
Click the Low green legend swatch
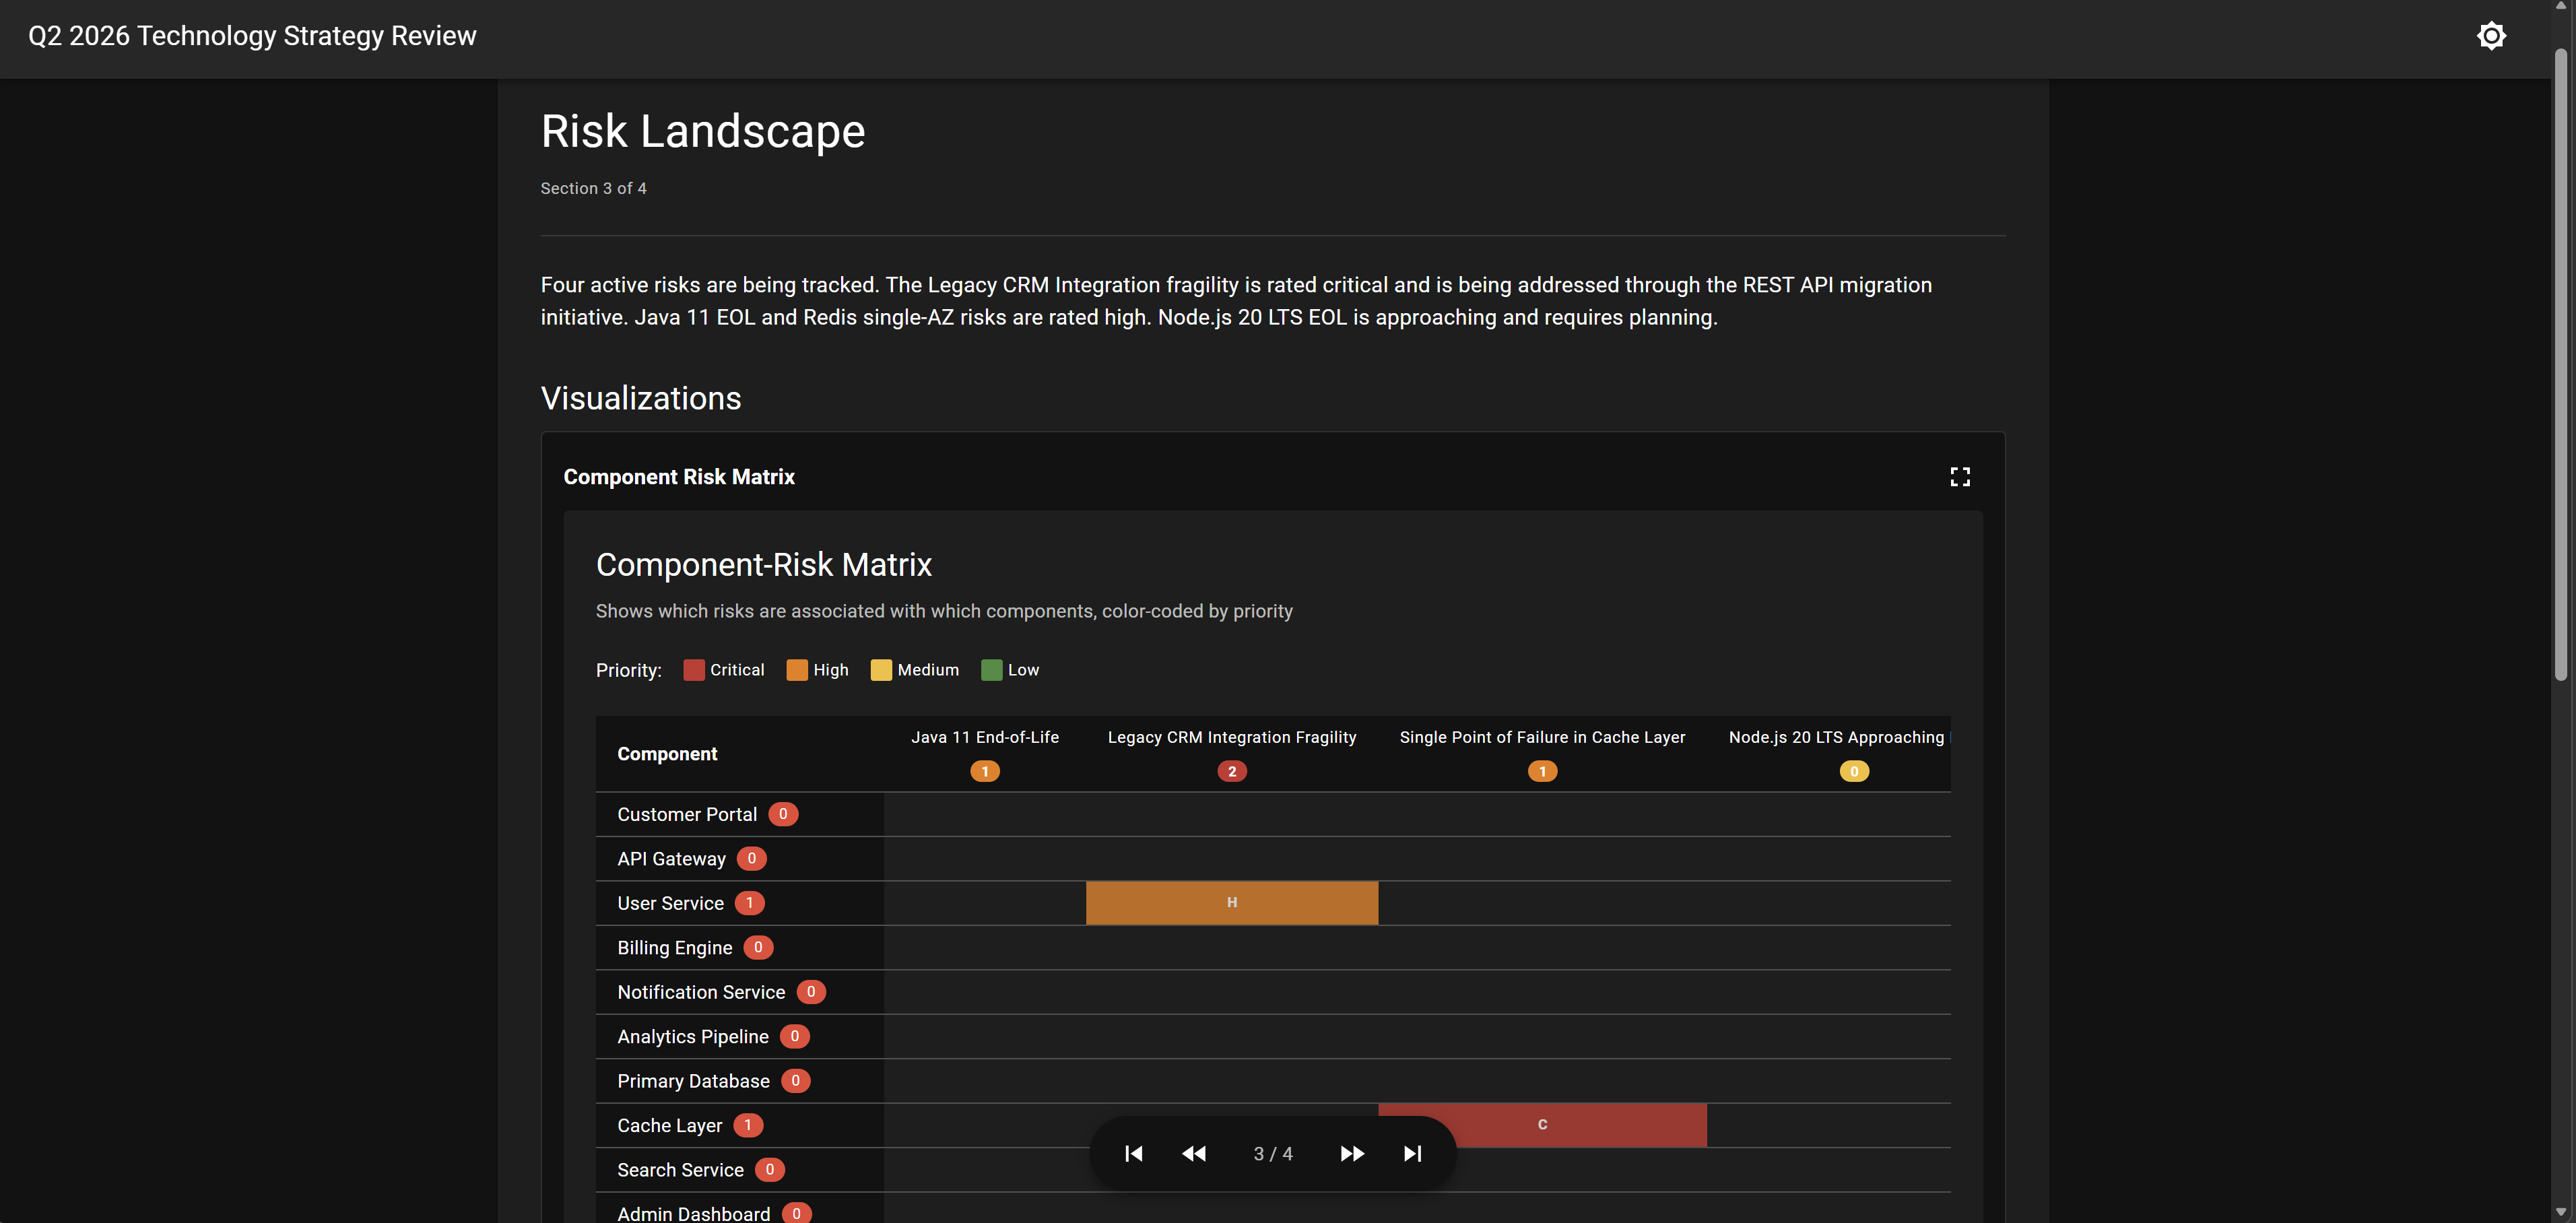tap(991, 670)
